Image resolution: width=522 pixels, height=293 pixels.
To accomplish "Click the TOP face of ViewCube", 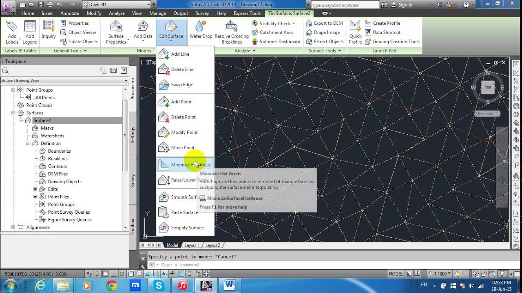I will (x=488, y=87).
